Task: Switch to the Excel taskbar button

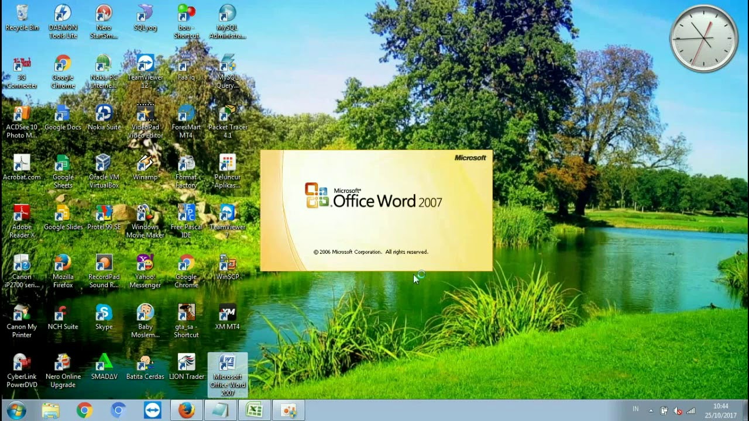Action: coord(254,410)
